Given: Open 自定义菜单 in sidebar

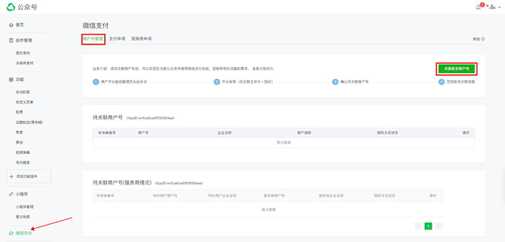Looking at the screenshot, I should 25,102.
